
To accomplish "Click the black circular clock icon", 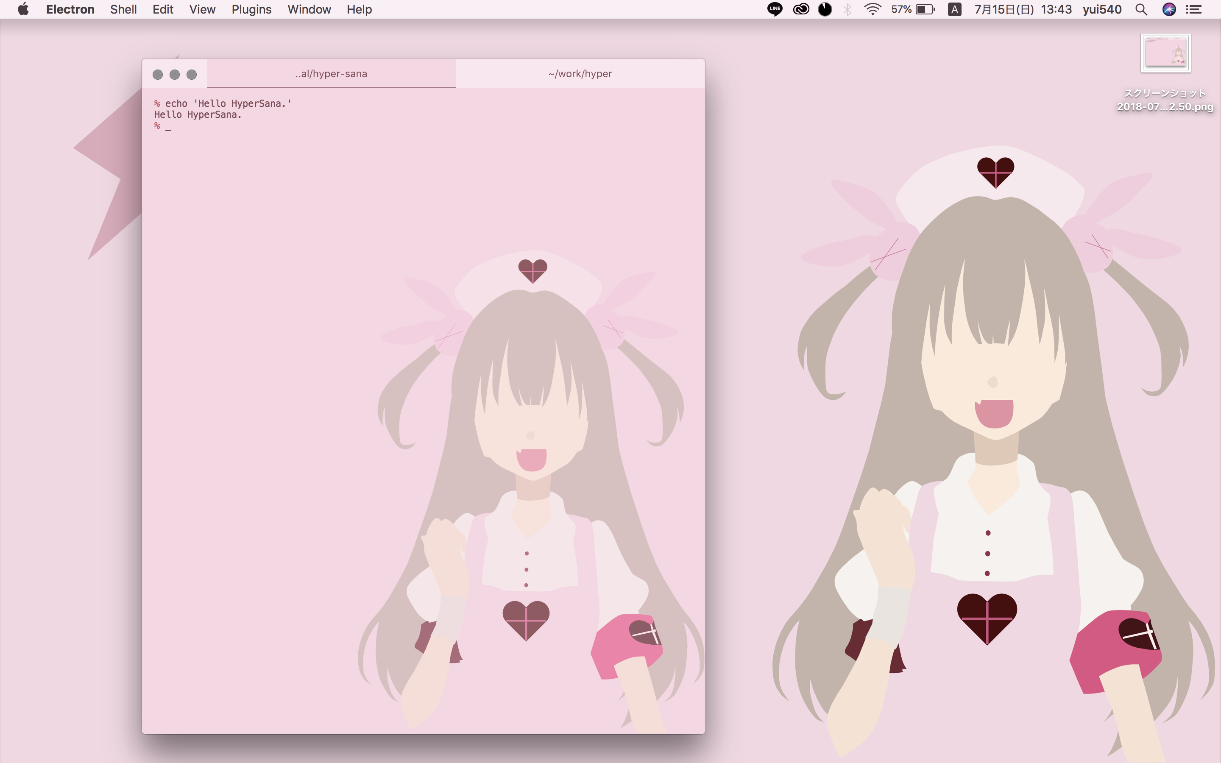I will [x=825, y=9].
